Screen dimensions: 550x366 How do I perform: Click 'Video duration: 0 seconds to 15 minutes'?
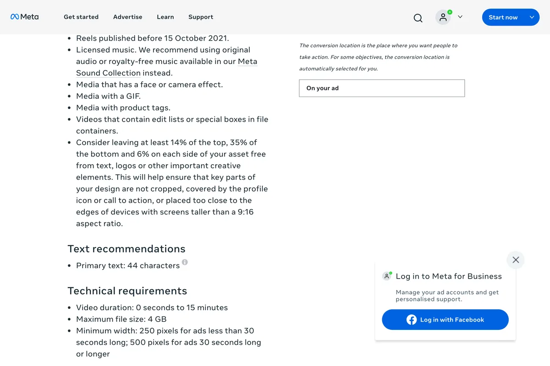pos(152,307)
